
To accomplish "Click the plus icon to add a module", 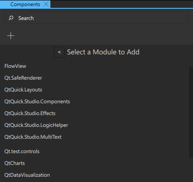I will click(x=11, y=36).
